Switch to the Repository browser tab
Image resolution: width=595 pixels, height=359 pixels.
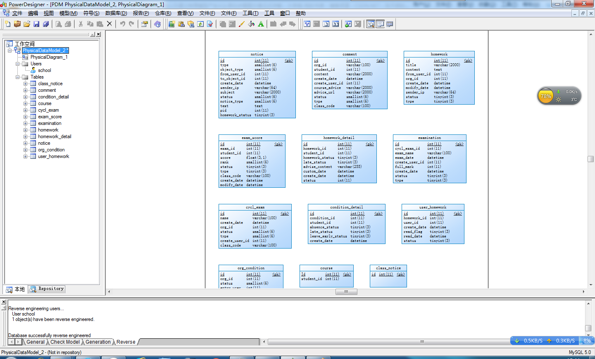click(x=47, y=289)
